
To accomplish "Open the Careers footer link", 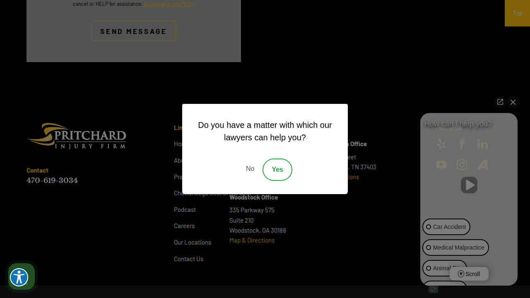I will [184, 226].
